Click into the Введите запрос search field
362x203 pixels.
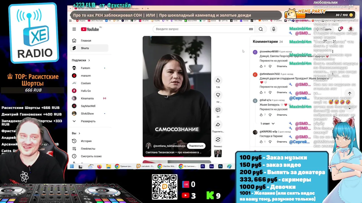click(x=201, y=29)
